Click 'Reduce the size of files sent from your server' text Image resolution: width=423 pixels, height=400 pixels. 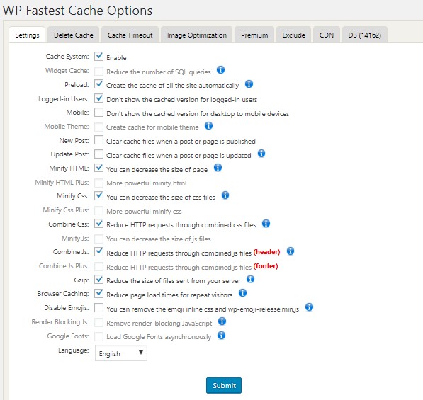coord(174,281)
